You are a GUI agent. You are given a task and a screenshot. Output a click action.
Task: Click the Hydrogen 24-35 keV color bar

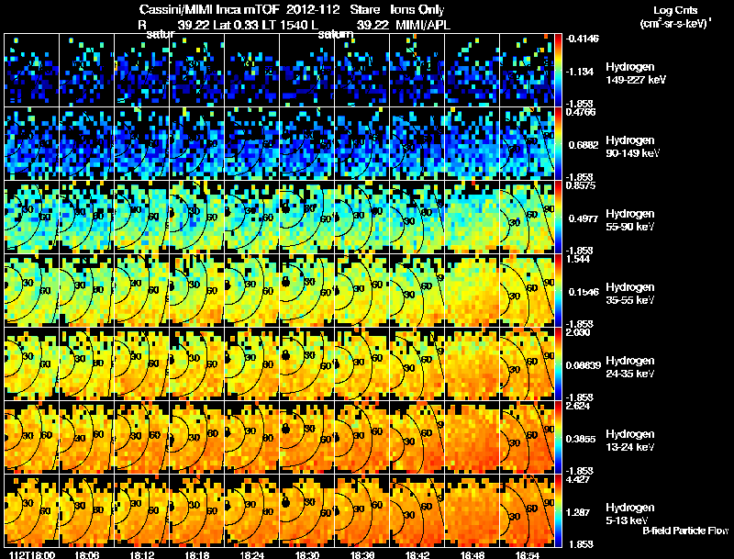click(x=558, y=363)
